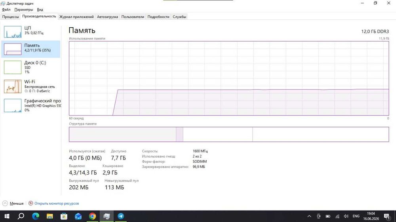
Task: Open the Параметры menu
Action: pos(24,9)
